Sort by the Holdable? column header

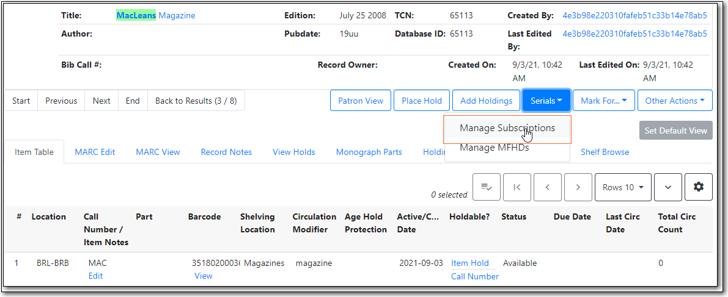pos(469,217)
